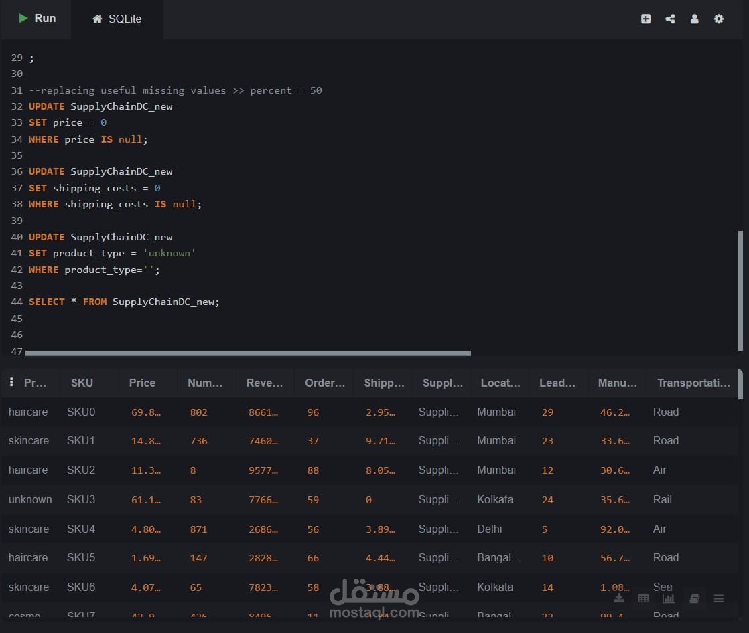Click the 871 number cell

tap(198, 529)
